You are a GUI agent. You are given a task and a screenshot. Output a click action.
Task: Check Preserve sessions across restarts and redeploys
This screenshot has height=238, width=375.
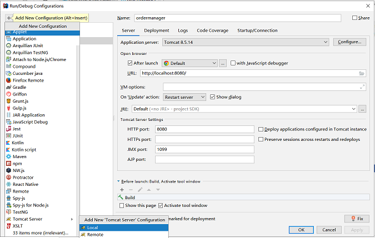[261, 139]
